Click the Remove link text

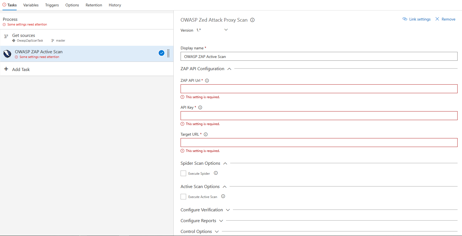pos(448,19)
